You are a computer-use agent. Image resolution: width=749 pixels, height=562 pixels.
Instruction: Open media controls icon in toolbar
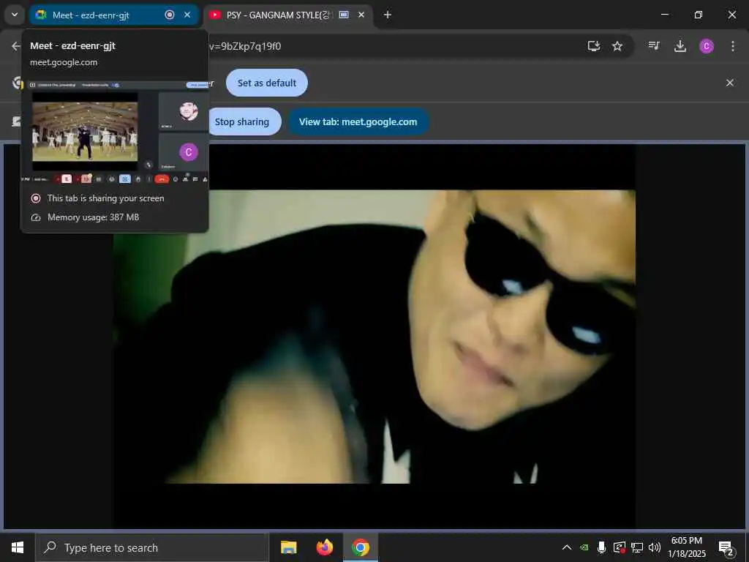click(654, 46)
